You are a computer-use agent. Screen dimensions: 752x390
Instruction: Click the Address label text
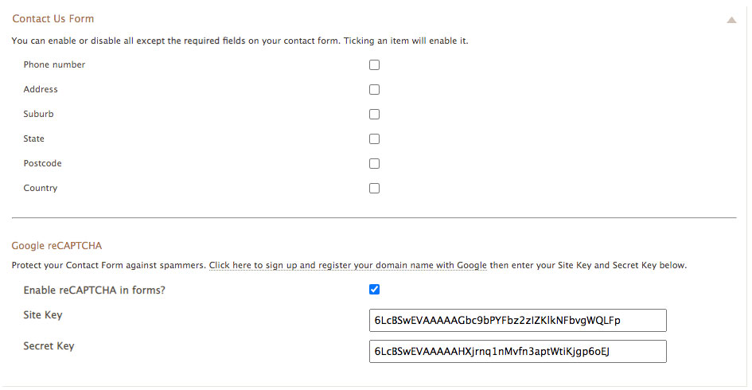(x=41, y=89)
